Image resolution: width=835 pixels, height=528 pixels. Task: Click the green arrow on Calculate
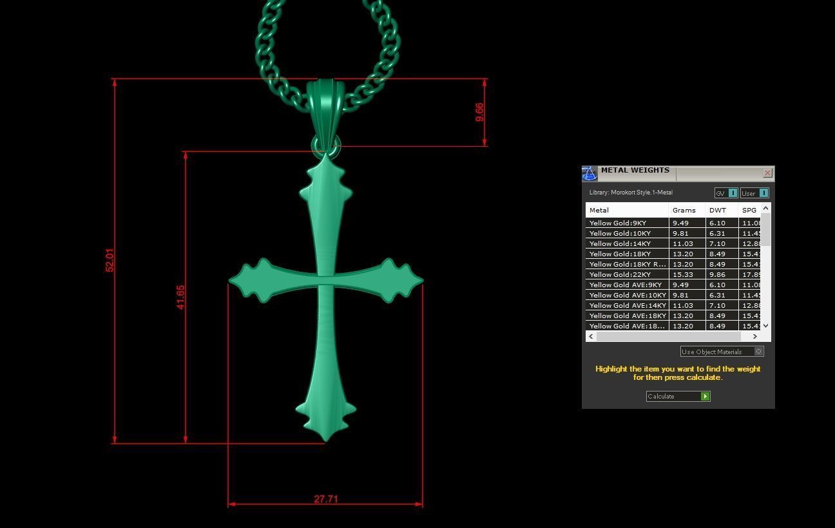705,396
